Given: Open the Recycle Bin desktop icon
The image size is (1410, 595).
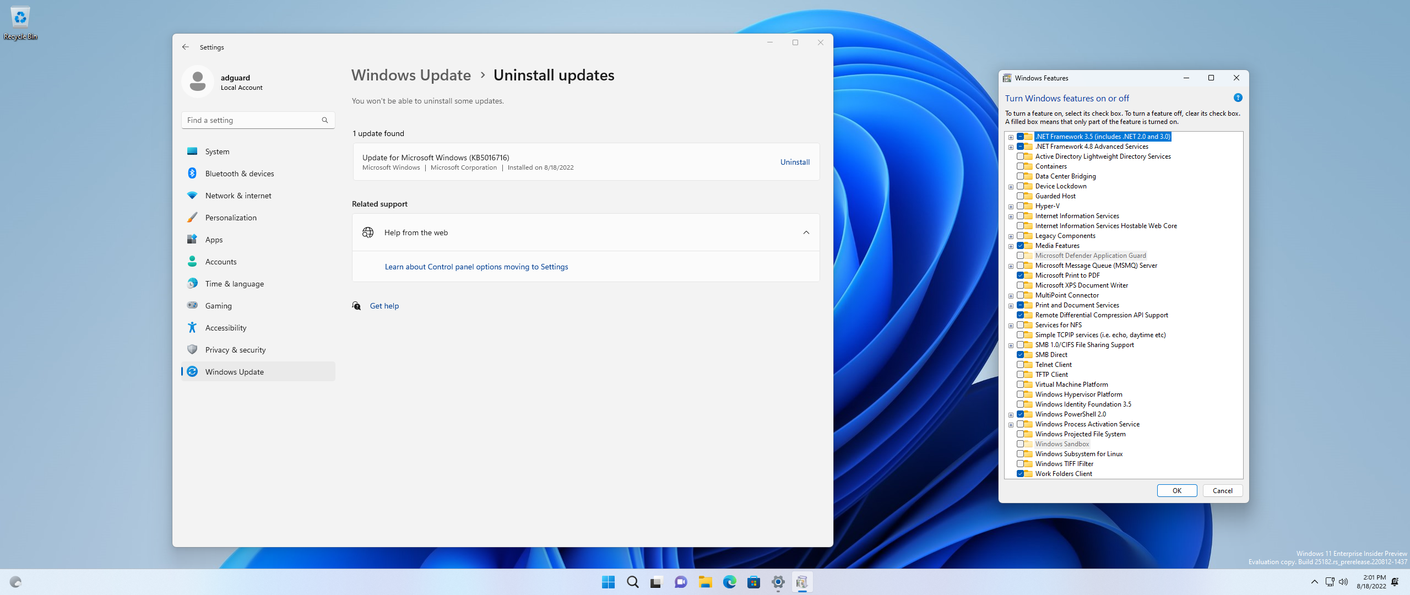Looking at the screenshot, I should [20, 23].
